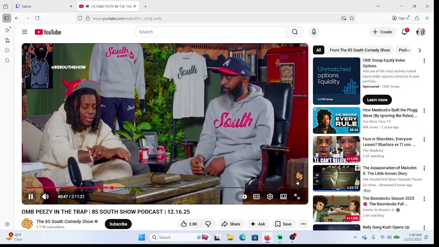
Task: Dislike the video thumbs down
Action: (x=208, y=224)
